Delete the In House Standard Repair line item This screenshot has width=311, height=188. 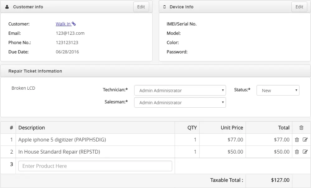click(297, 152)
